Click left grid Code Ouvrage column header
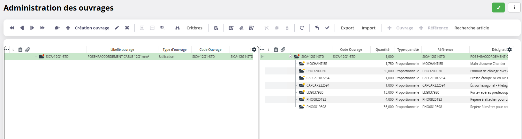 210,50
